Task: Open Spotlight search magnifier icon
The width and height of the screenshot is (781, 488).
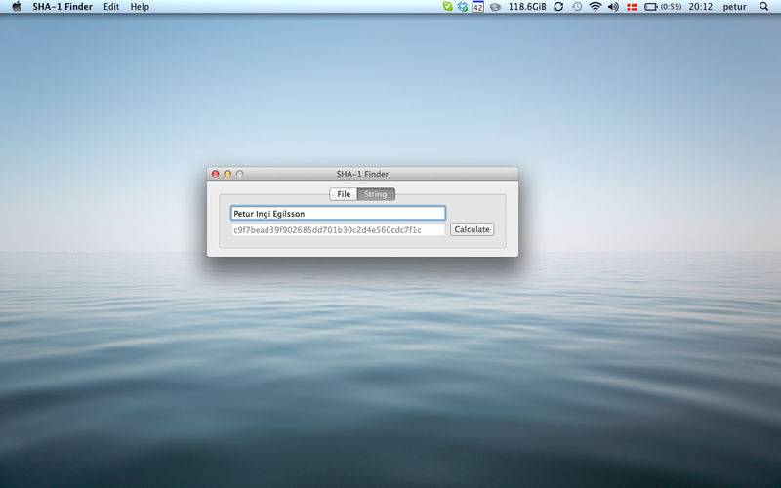Action: 763,7
